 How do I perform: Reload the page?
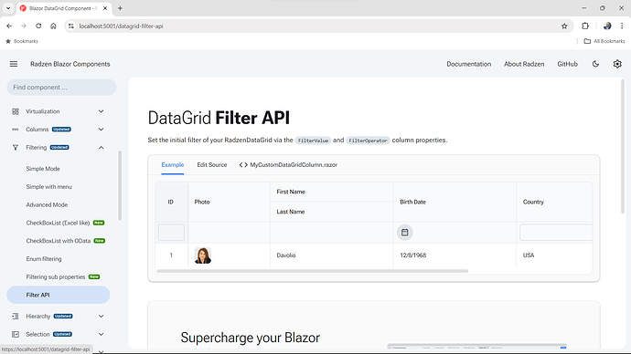(38, 26)
